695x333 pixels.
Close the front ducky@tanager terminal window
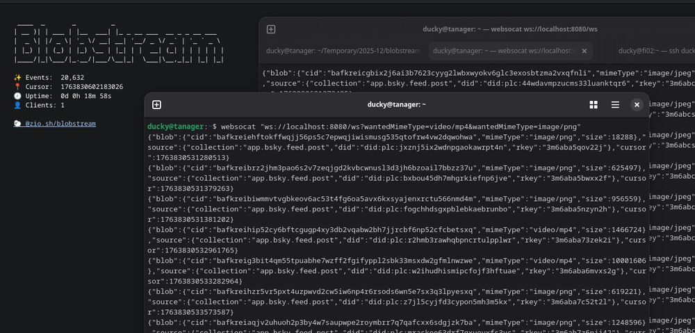pyautogui.click(x=637, y=105)
